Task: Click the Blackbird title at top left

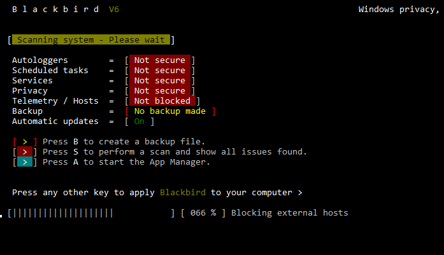Action: [x=55, y=10]
